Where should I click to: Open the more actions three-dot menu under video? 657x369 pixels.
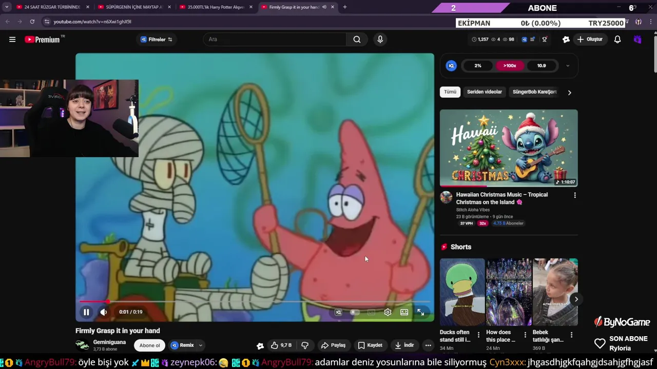click(428, 345)
